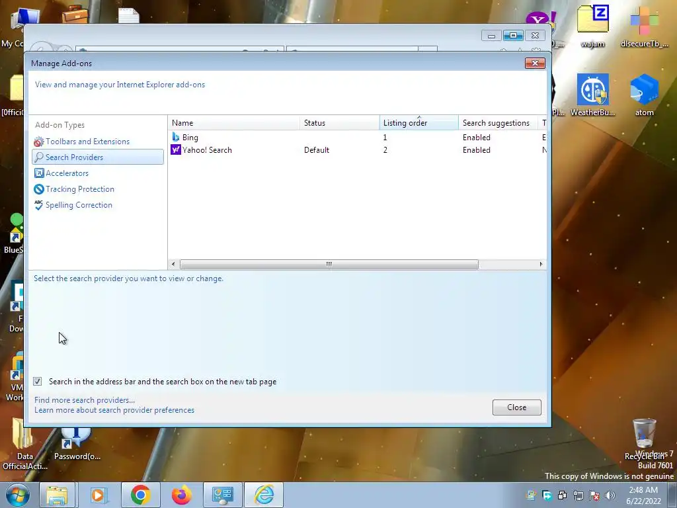Click Enabled search suggestions for Yahoo! Search
The height and width of the screenshot is (508, 677).
[476, 150]
